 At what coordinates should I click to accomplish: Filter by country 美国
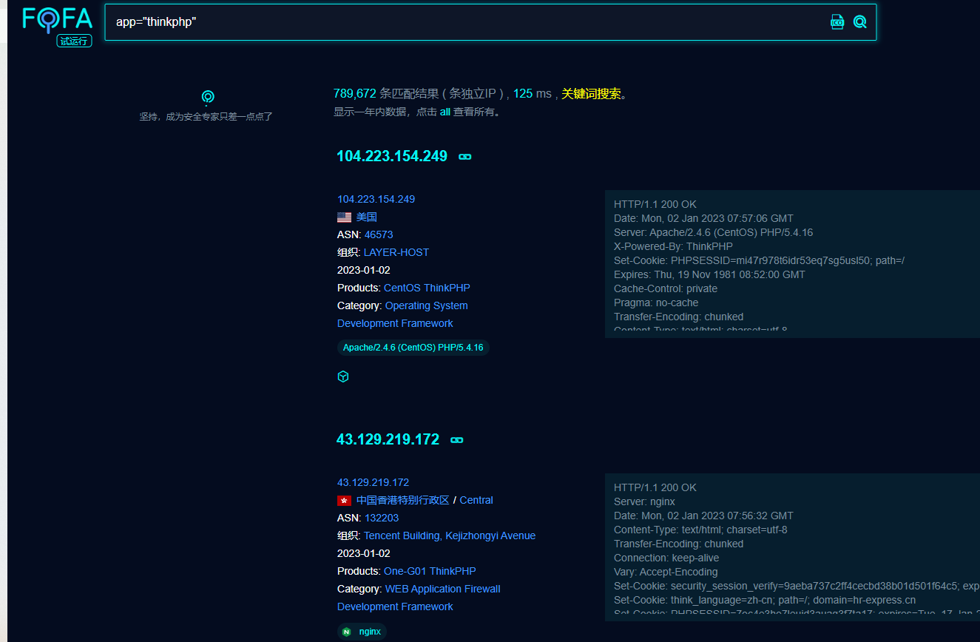pyautogui.click(x=367, y=217)
